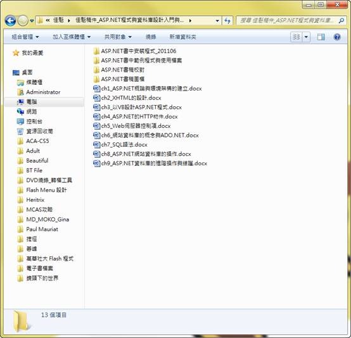Screen dimensions: 351x338
Task: Open the recent locations dropdown arrow
Action: [x=32, y=21]
